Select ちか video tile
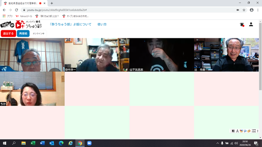262x147 pixels. [32, 89]
